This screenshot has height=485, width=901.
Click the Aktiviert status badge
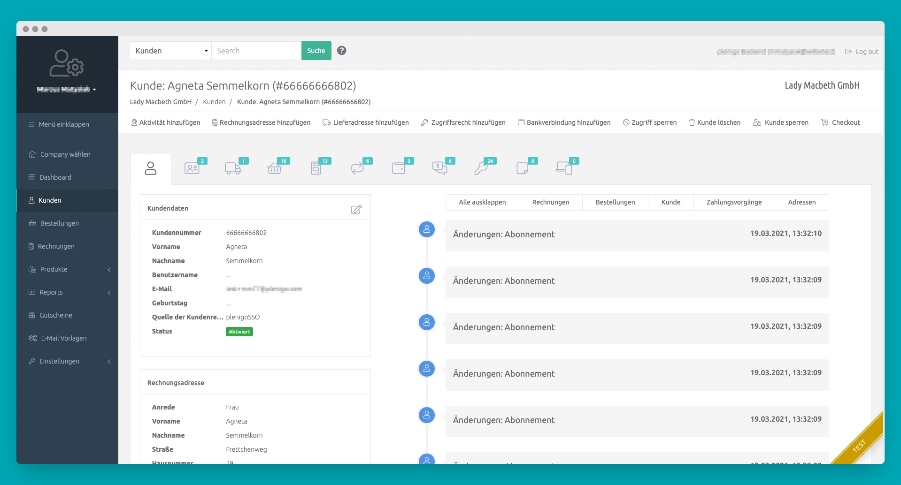pos(239,332)
